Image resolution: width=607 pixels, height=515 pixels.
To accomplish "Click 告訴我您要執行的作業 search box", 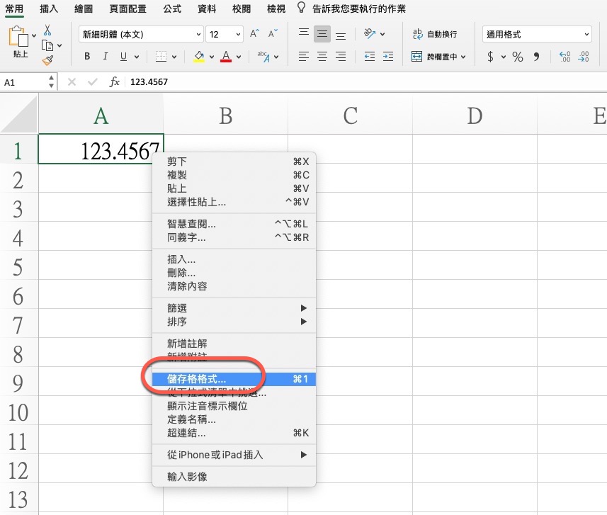I will point(359,9).
